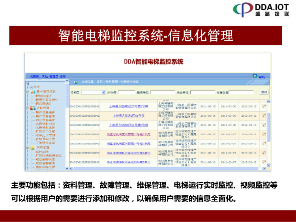
Task: Collapse the 基本情况统计 tree node
Action: (x=28, y=91)
